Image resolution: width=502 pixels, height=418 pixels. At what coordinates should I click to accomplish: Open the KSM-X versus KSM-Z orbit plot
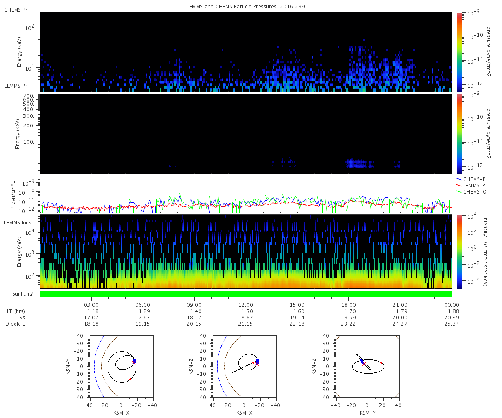tap(244, 366)
